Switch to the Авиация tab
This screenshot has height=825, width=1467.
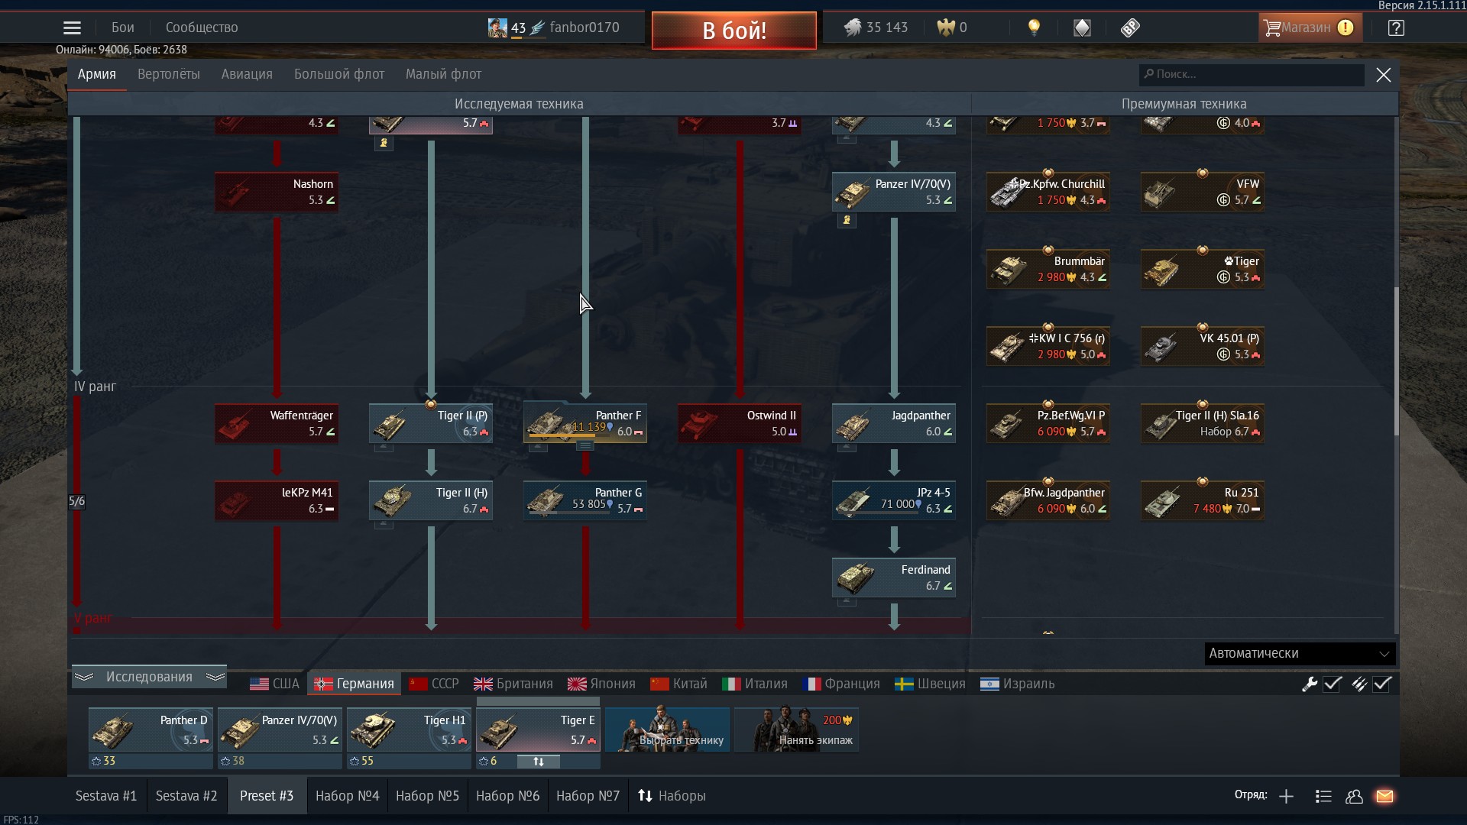click(247, 74)
